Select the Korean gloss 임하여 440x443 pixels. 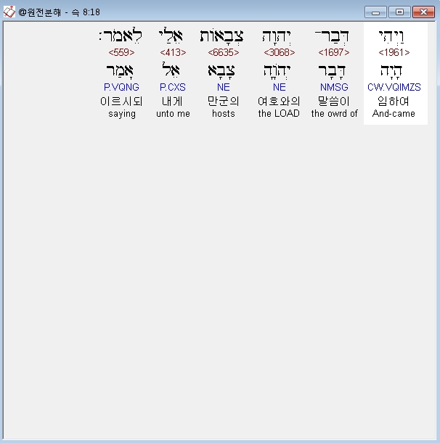click(x=394, y=102)
